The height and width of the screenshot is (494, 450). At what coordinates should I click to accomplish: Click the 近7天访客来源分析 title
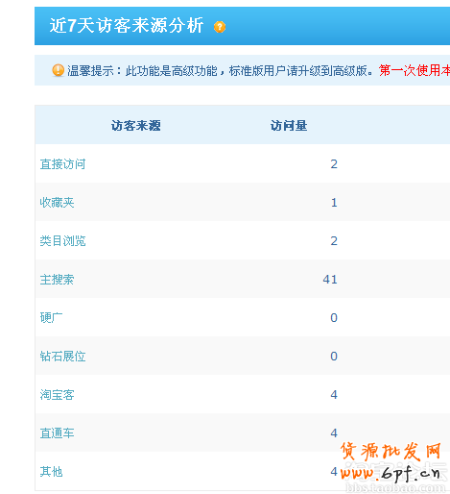127,25
